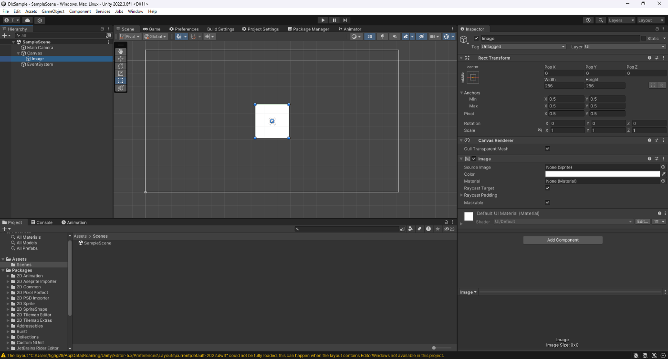The image size is (668, 359).
Task: Enable the Static checkbox
Action: 643,39
